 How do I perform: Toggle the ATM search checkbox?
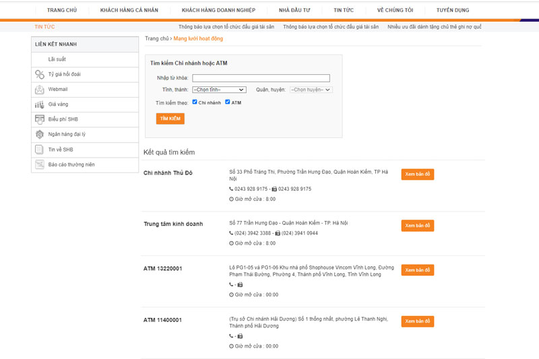tap(228, 102)
